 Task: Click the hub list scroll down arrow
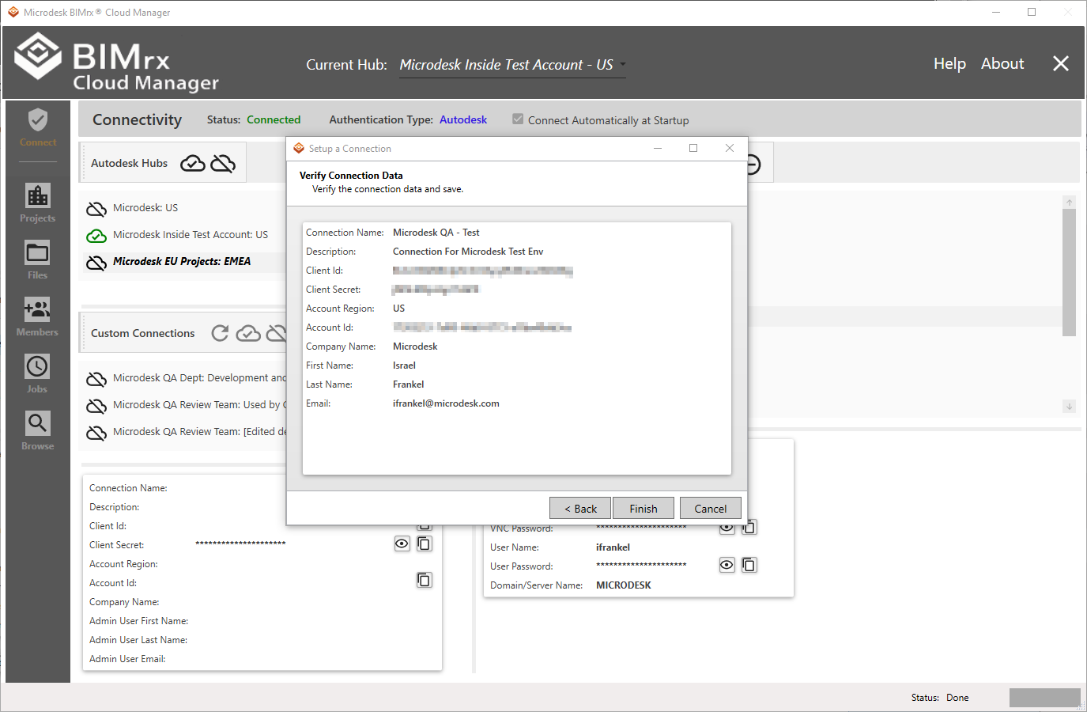click(x=1069, y=406)
